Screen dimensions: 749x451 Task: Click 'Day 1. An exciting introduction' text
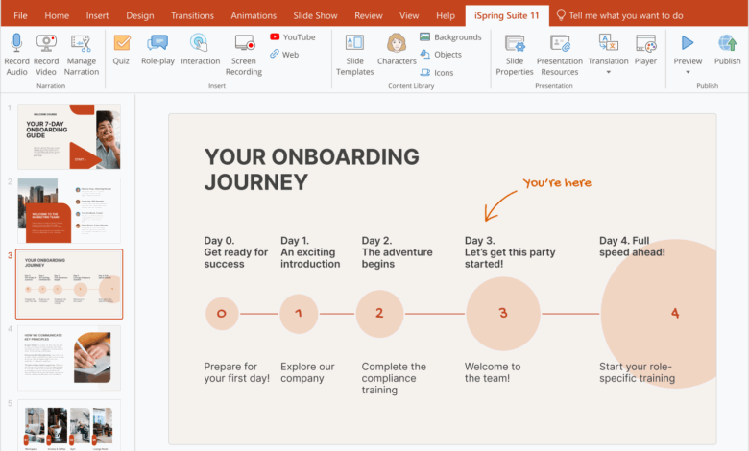[x=310, y=252]
